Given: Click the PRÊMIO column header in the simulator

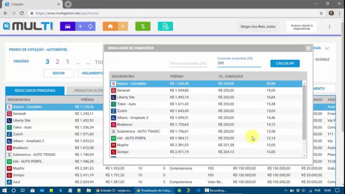Looking at the screenshot, I should pyautogui.click(x=177, y=76).
